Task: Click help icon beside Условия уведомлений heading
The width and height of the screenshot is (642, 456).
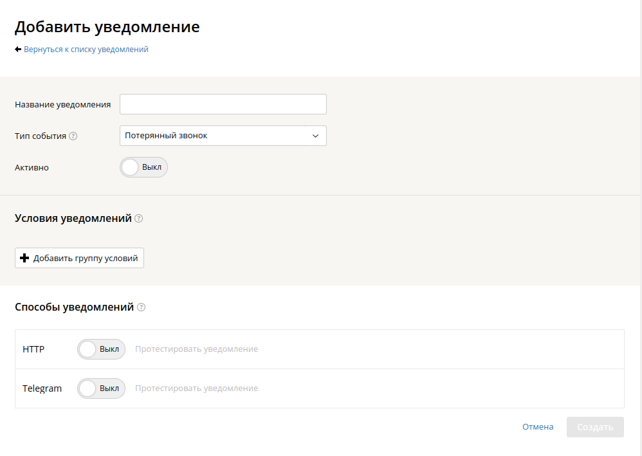Action: 139,219
